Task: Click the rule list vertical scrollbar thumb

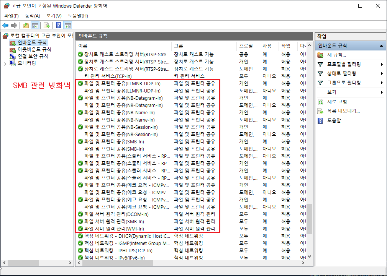Action: click(310, 219)
